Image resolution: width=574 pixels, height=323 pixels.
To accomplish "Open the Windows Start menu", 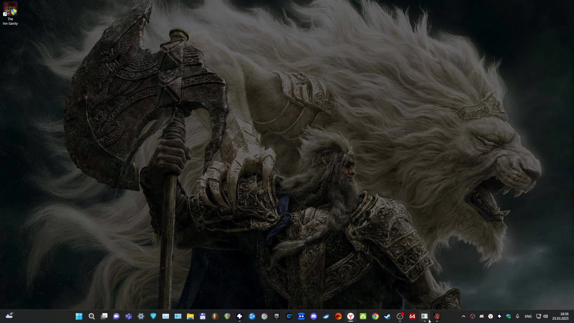I will pos(79,316).
